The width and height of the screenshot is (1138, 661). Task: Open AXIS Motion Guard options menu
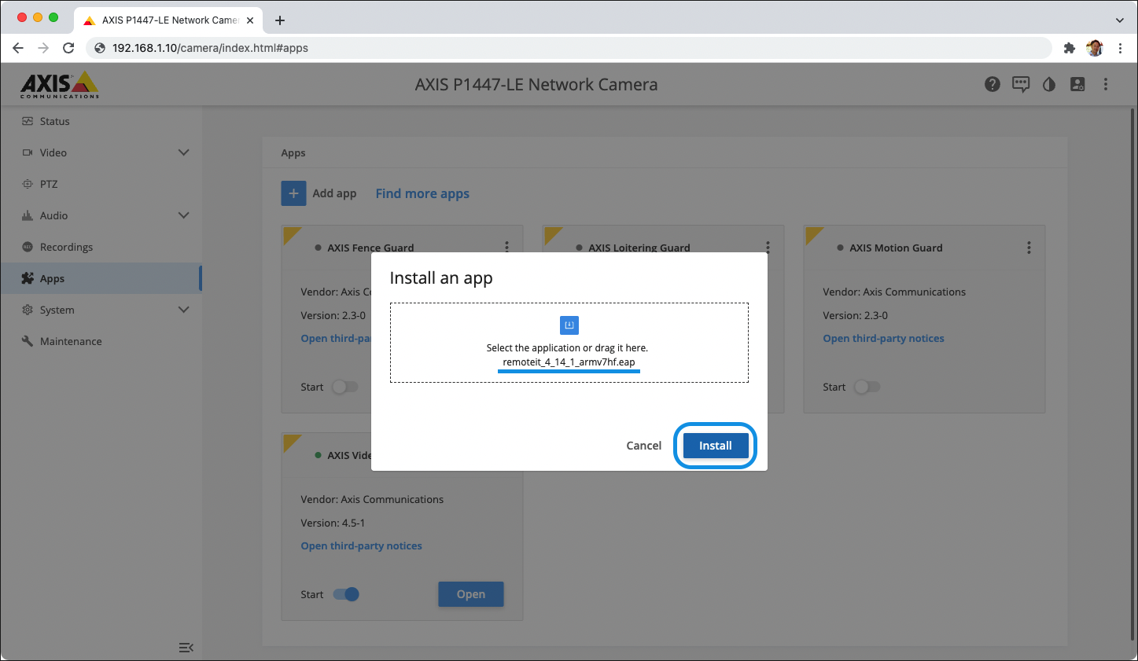click(1029, 248)
